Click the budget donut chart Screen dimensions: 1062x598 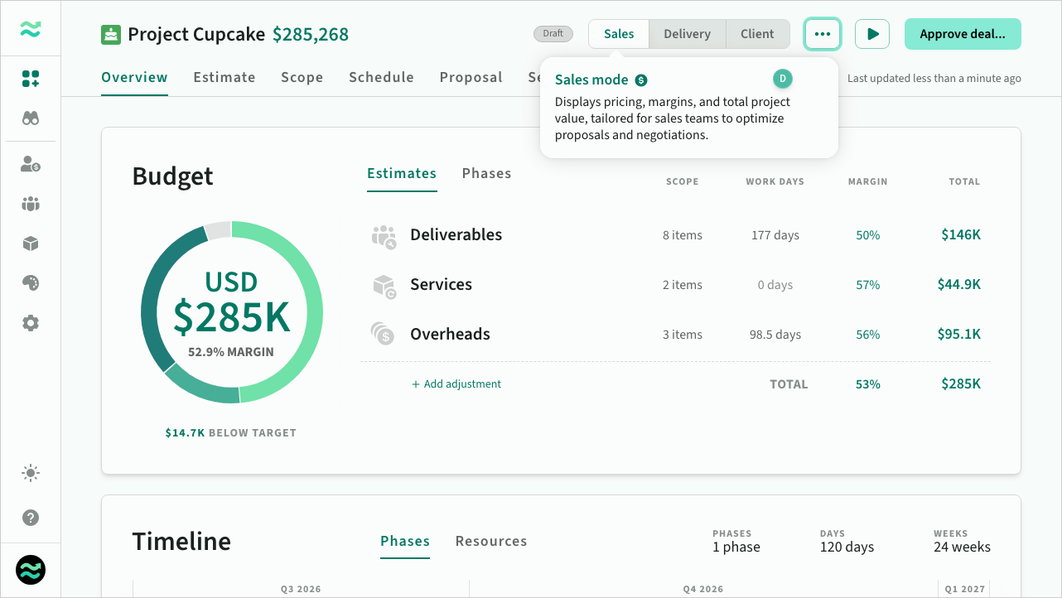[232, 312]
